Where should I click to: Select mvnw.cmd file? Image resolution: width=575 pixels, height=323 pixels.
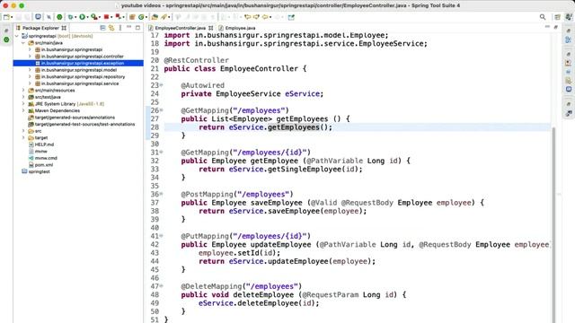click(46, 158)
